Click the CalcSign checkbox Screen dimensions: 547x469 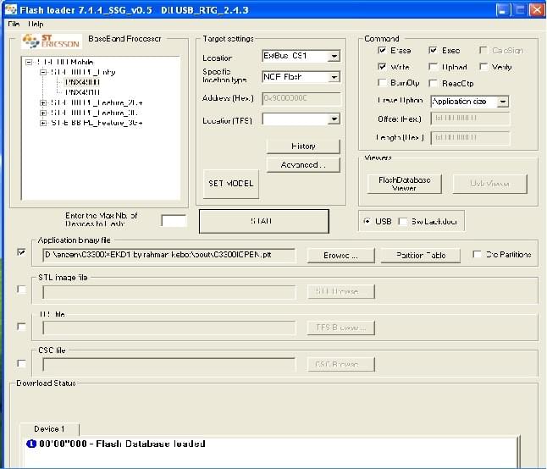tap(483, 50)
